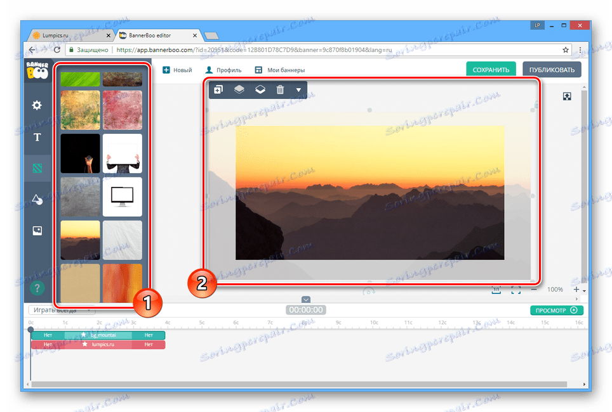The width and height of the screenshot is (612, 412).
Task: Select beige sand background thumbnail
Action: [x=80, y=283]
